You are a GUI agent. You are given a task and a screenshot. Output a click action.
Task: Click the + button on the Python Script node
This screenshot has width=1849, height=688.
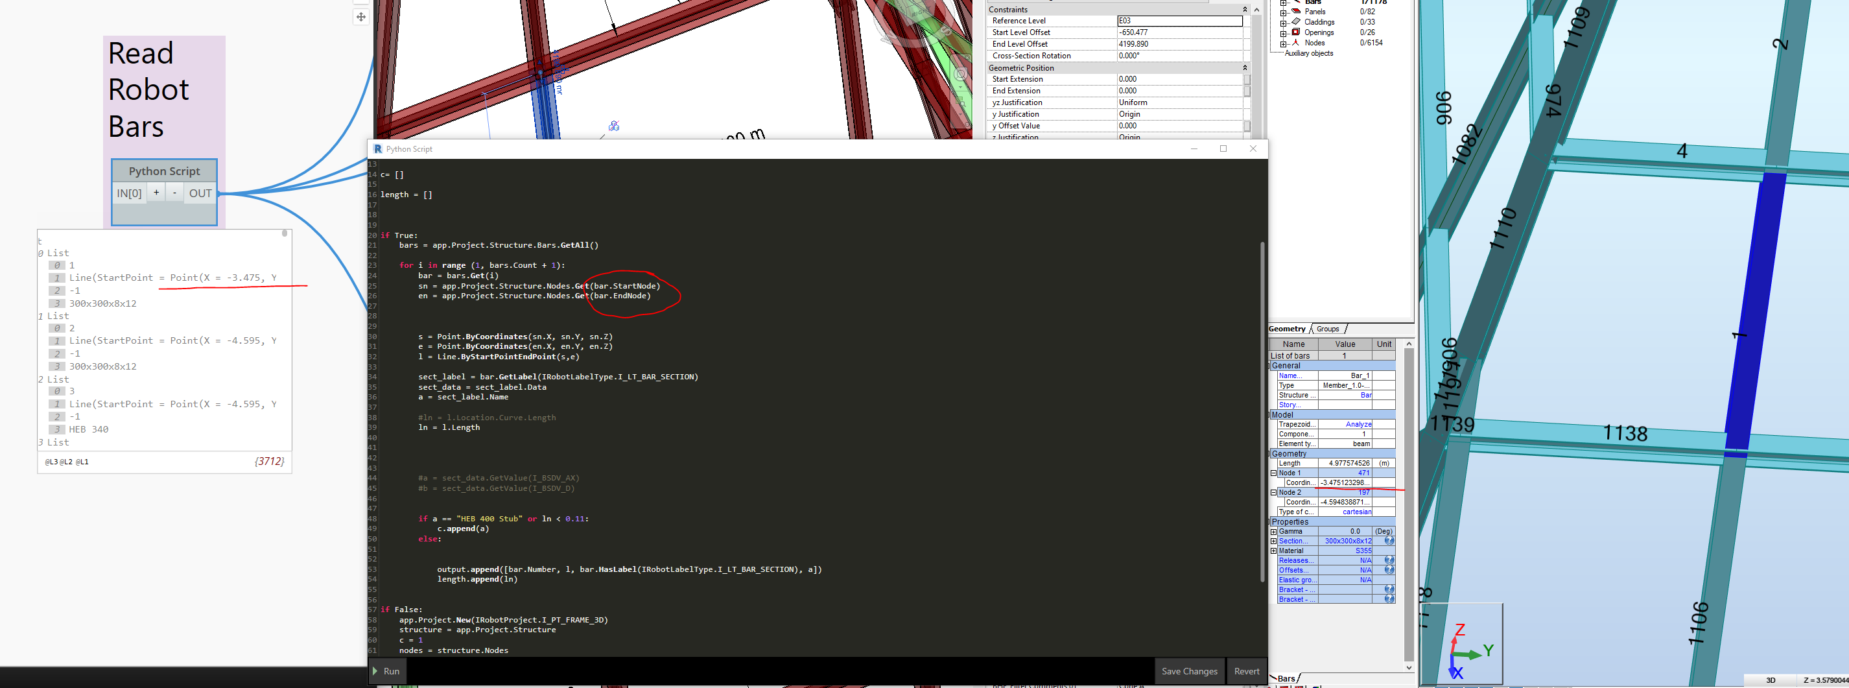(156, 192)
